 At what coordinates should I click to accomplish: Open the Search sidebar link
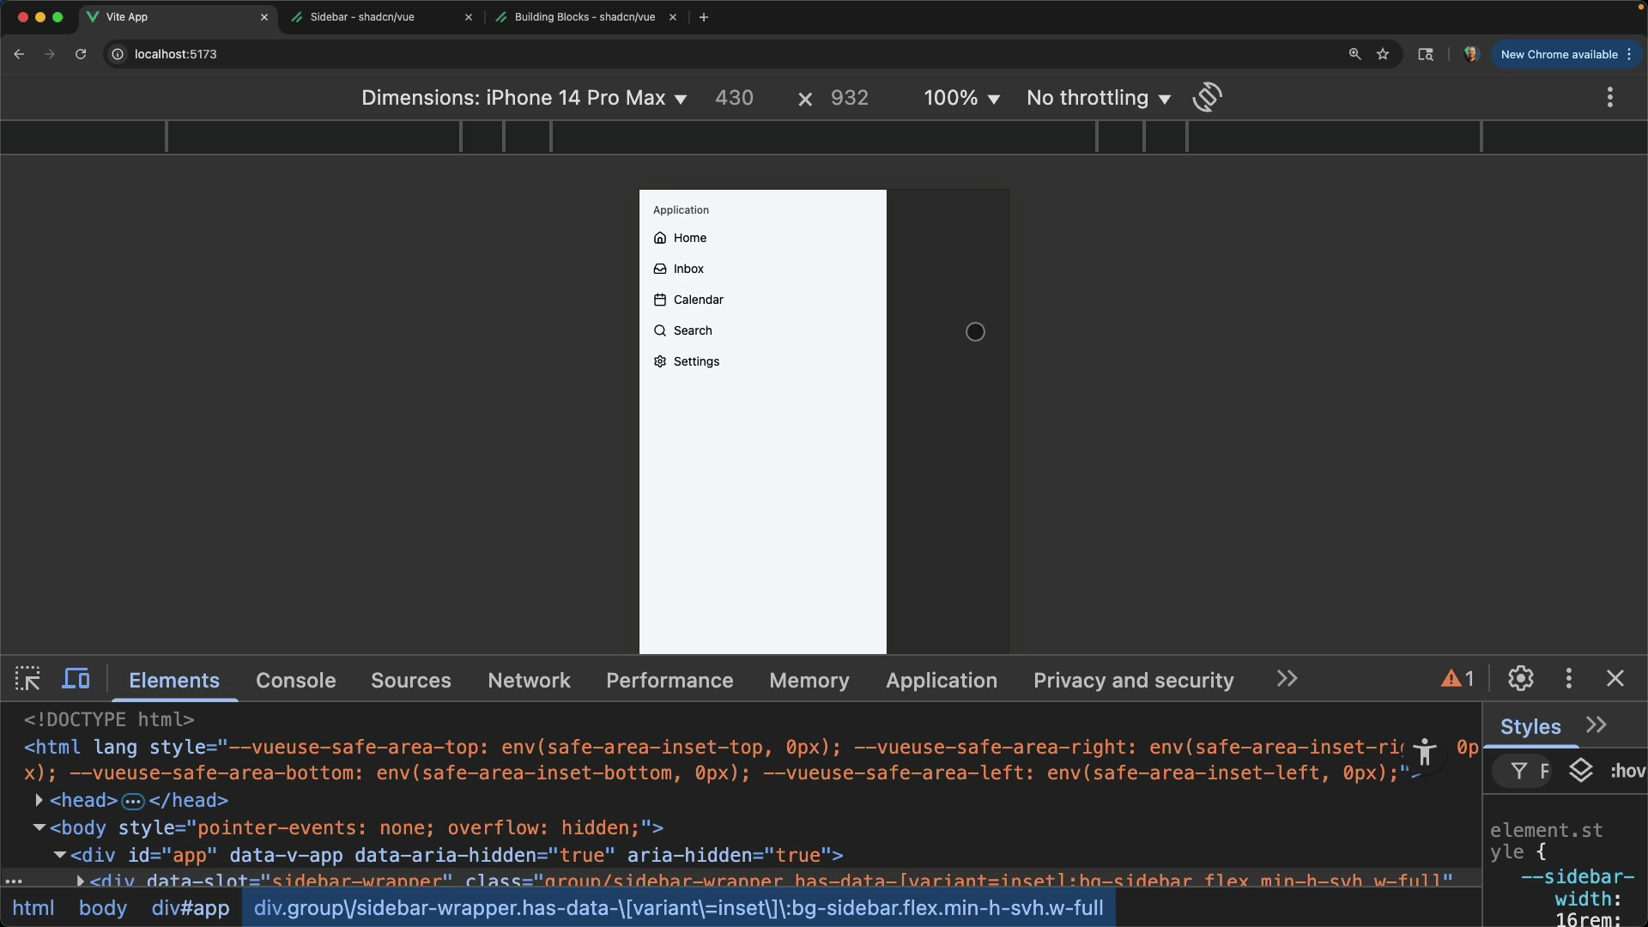(762, 330)
